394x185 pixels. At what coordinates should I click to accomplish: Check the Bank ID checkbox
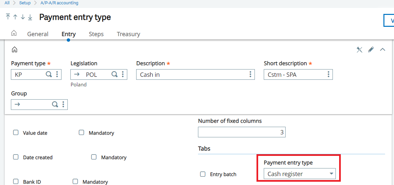(x=16, y=181)
